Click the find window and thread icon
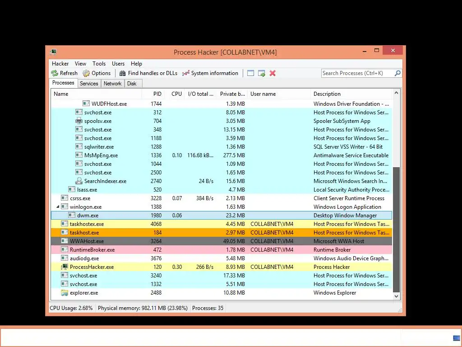Screen dimensions: 462x347 coord(262,73)
